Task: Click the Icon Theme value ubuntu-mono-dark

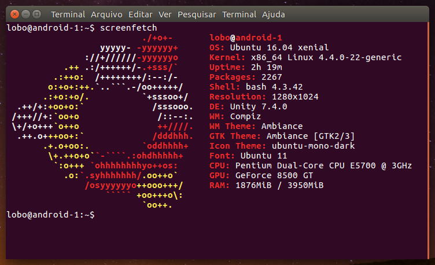Action: [x=313, y=146]
